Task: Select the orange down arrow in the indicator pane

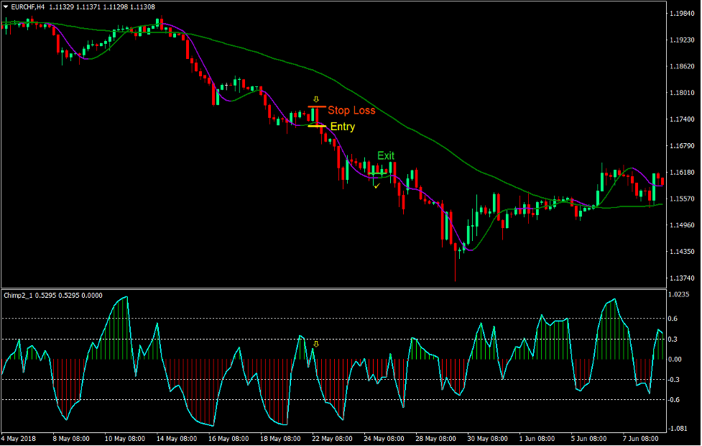Action: coord(317,344)
